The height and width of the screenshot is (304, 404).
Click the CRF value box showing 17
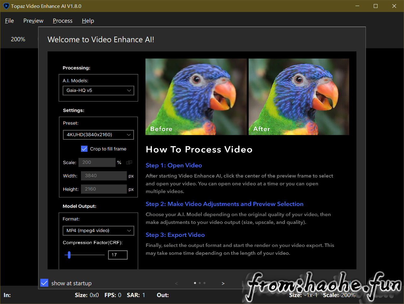click(118, 255)
